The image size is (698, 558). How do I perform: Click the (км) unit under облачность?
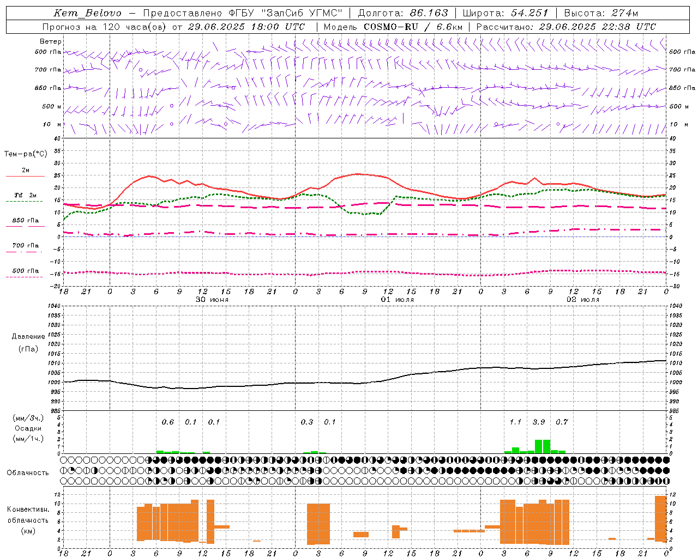coord(28,531)
